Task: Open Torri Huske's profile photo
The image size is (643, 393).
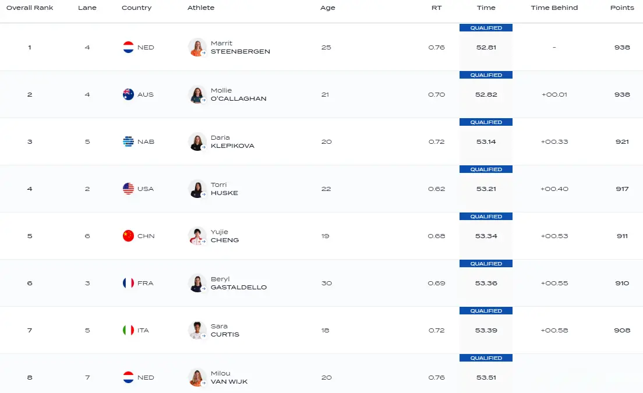Action: [197, 189]
